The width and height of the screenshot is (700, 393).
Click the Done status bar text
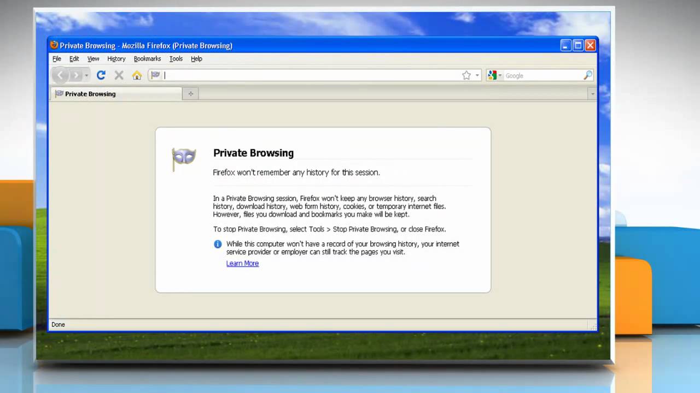click(58, 324)
